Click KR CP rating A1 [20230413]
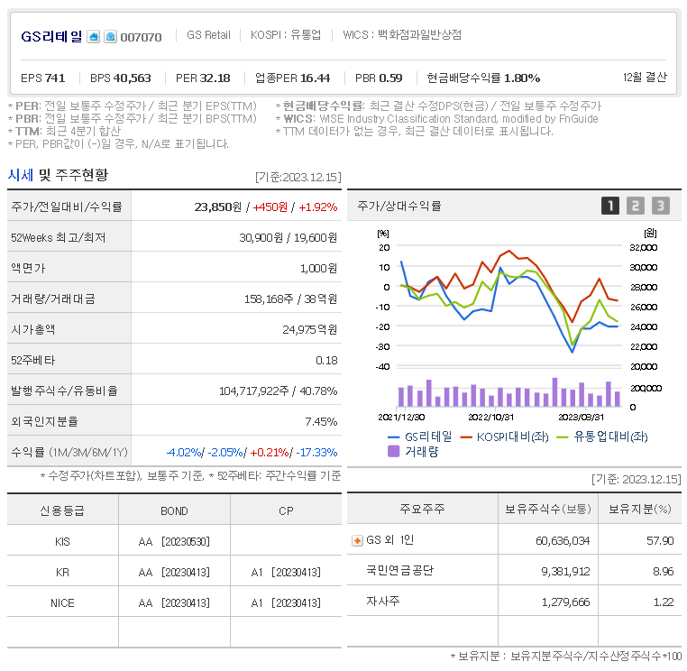687x671 pixels. tap(286, 572)
